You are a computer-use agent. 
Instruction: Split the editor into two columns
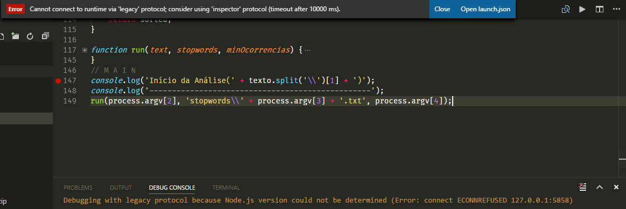click(599, 9)
